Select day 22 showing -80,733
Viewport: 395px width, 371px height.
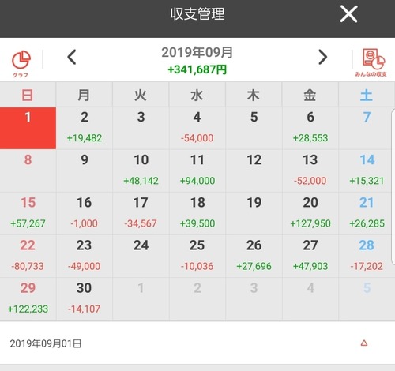(x=28, y=257)
